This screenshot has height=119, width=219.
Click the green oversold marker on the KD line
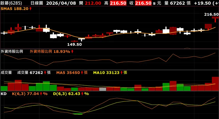pos(78,114)
